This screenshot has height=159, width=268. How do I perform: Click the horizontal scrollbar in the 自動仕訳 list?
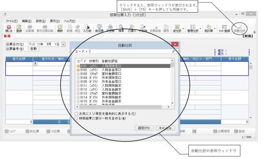point(123,107)
